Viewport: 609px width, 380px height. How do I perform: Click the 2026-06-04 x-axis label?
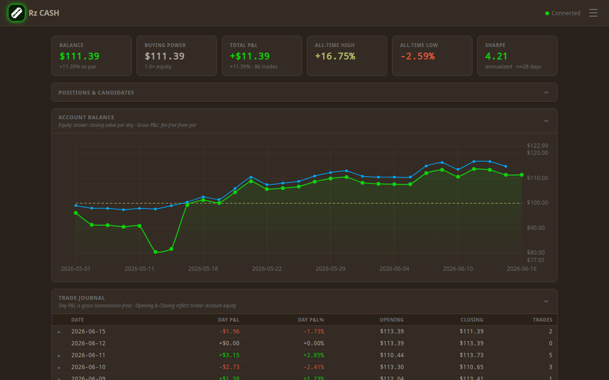point(394,269)
